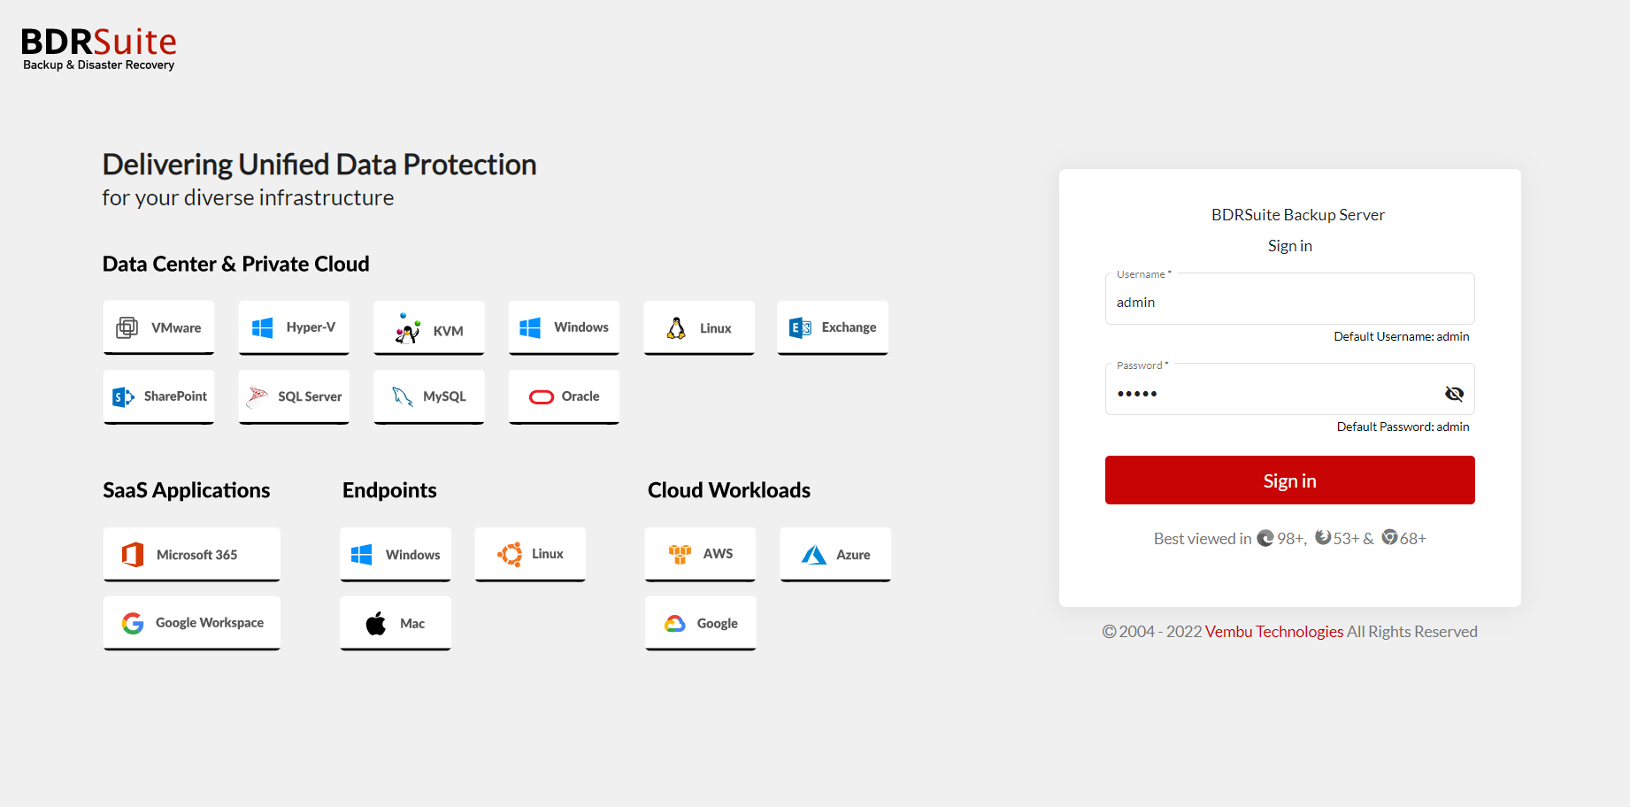Select the Google Workspace icon
This screenshot has width=1630, height=807.
(x=133, y=624)
